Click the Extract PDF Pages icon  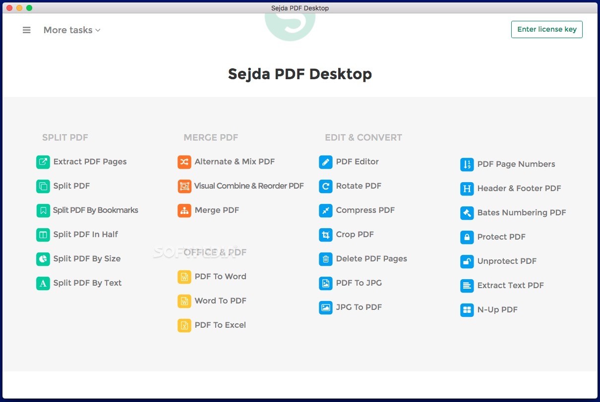43,162
